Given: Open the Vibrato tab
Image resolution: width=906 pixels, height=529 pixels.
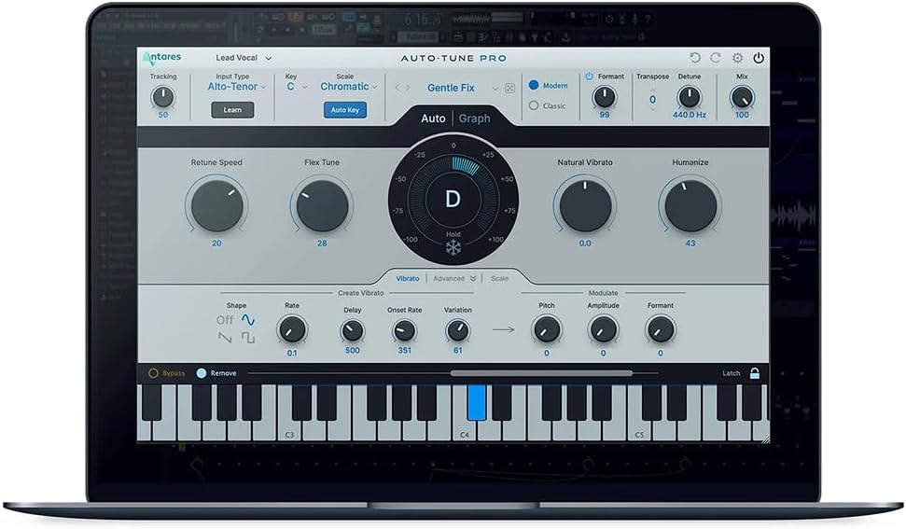Looking at the screenshot, I should 408,278.
